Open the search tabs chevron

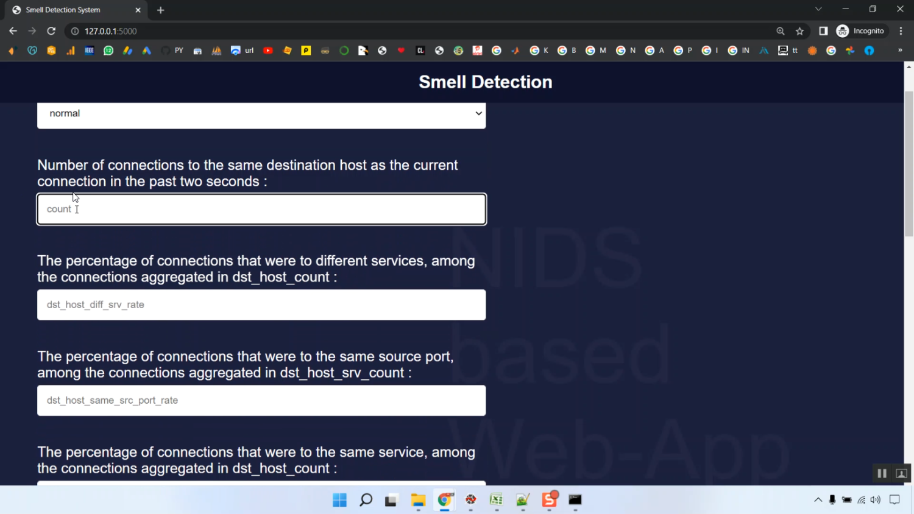(818, 9)
